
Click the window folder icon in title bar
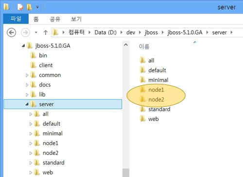[6, 7]
